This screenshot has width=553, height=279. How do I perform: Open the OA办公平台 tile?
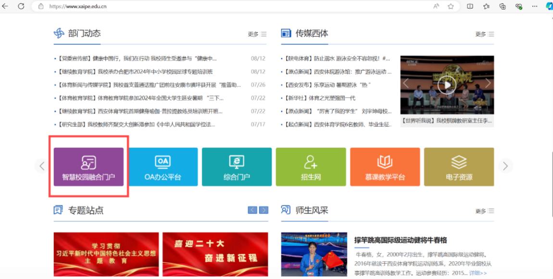[x=163, y=167]
